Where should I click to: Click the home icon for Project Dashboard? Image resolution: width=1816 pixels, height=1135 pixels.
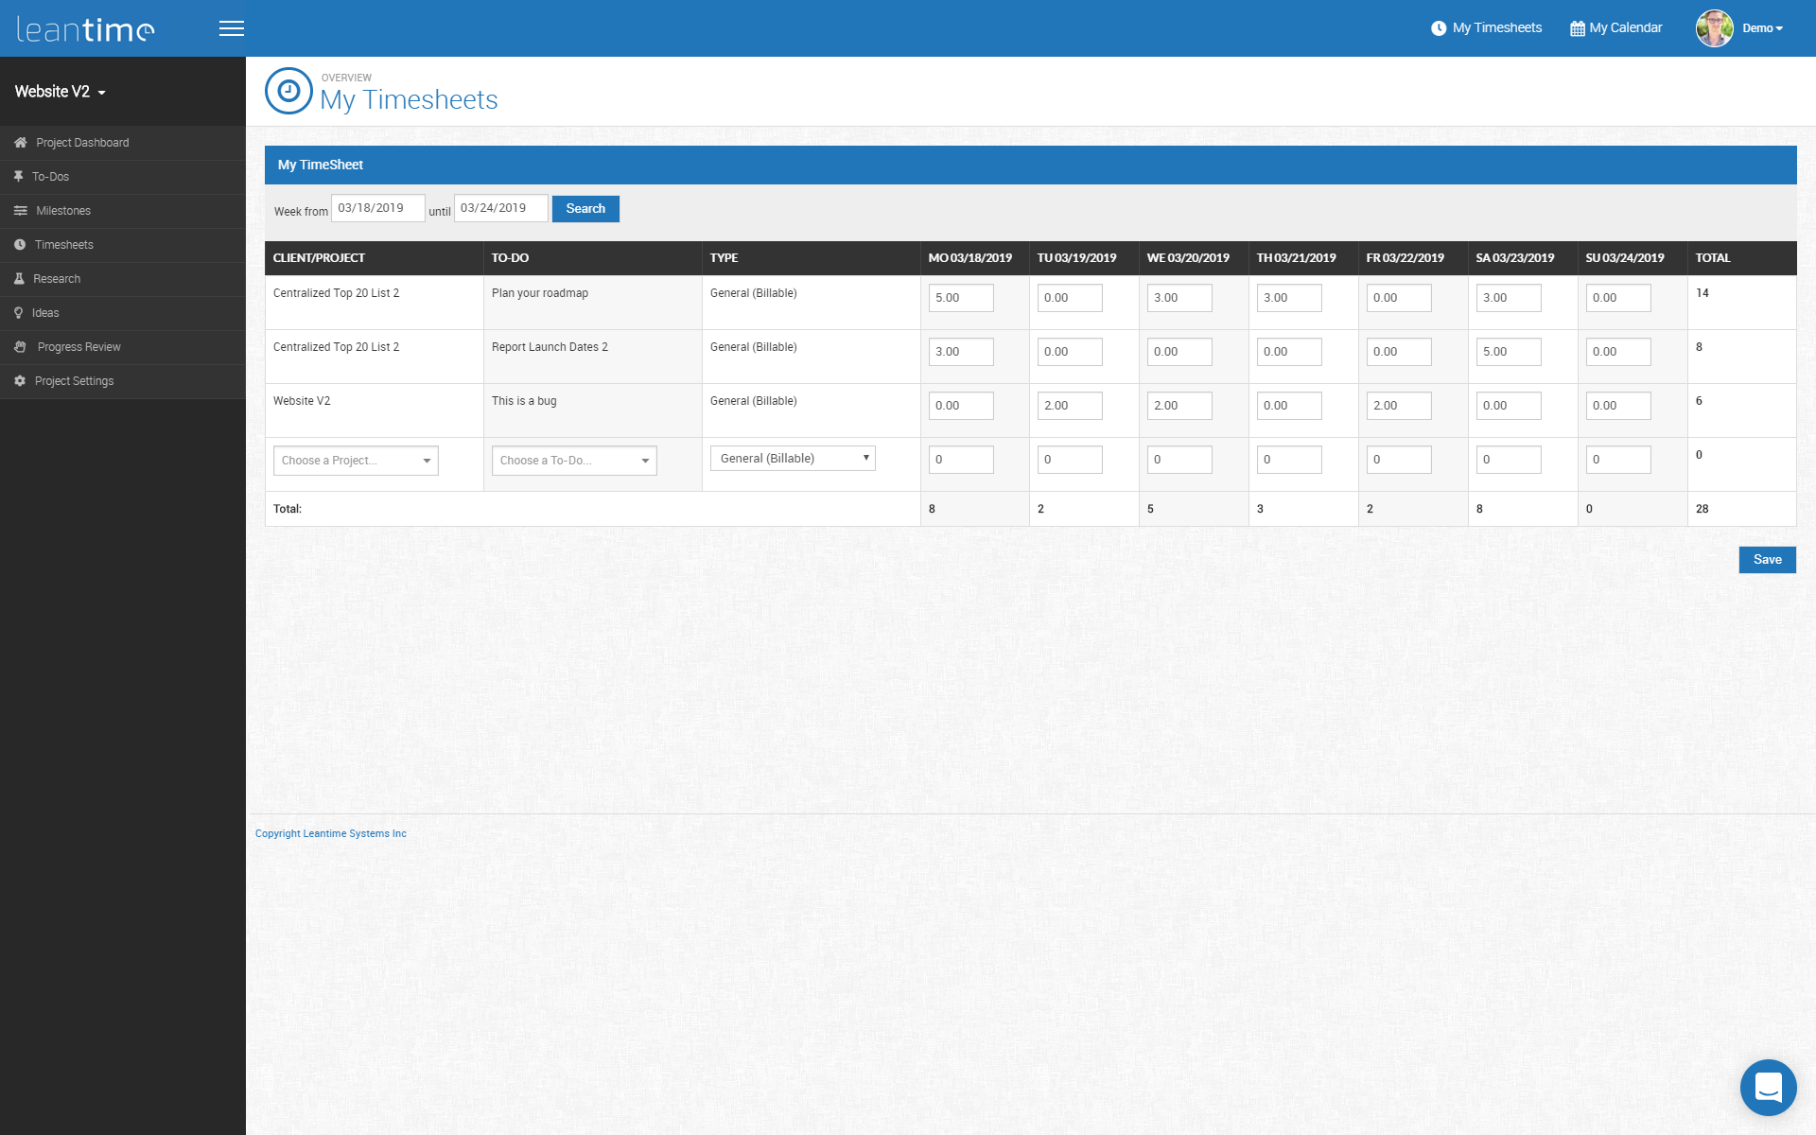20,143
